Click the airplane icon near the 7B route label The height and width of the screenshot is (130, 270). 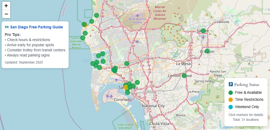[x=137, y=42]
